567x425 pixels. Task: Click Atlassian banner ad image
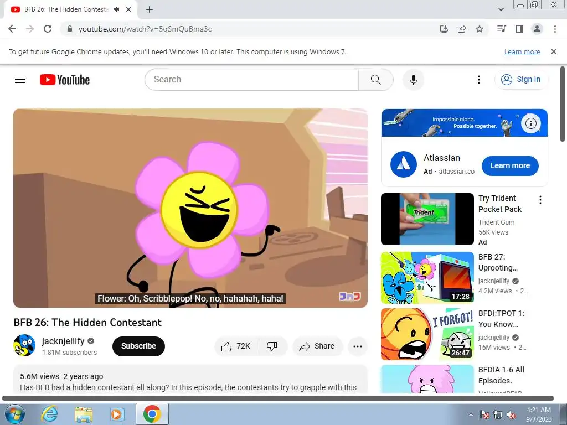465,123
